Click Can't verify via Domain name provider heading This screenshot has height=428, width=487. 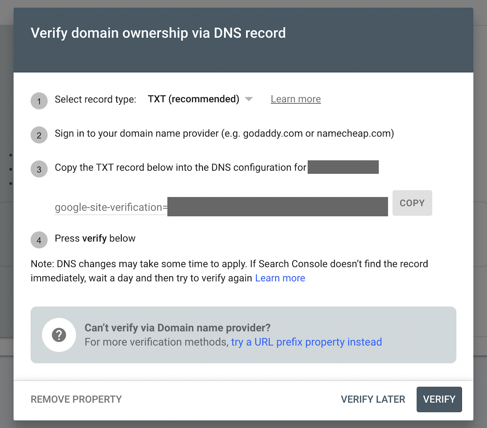click(x=177, y=328)
